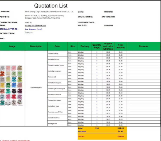
Task: Click the discount value $0.45 cell
Action: pyautogui.click(x=120, y=131)
